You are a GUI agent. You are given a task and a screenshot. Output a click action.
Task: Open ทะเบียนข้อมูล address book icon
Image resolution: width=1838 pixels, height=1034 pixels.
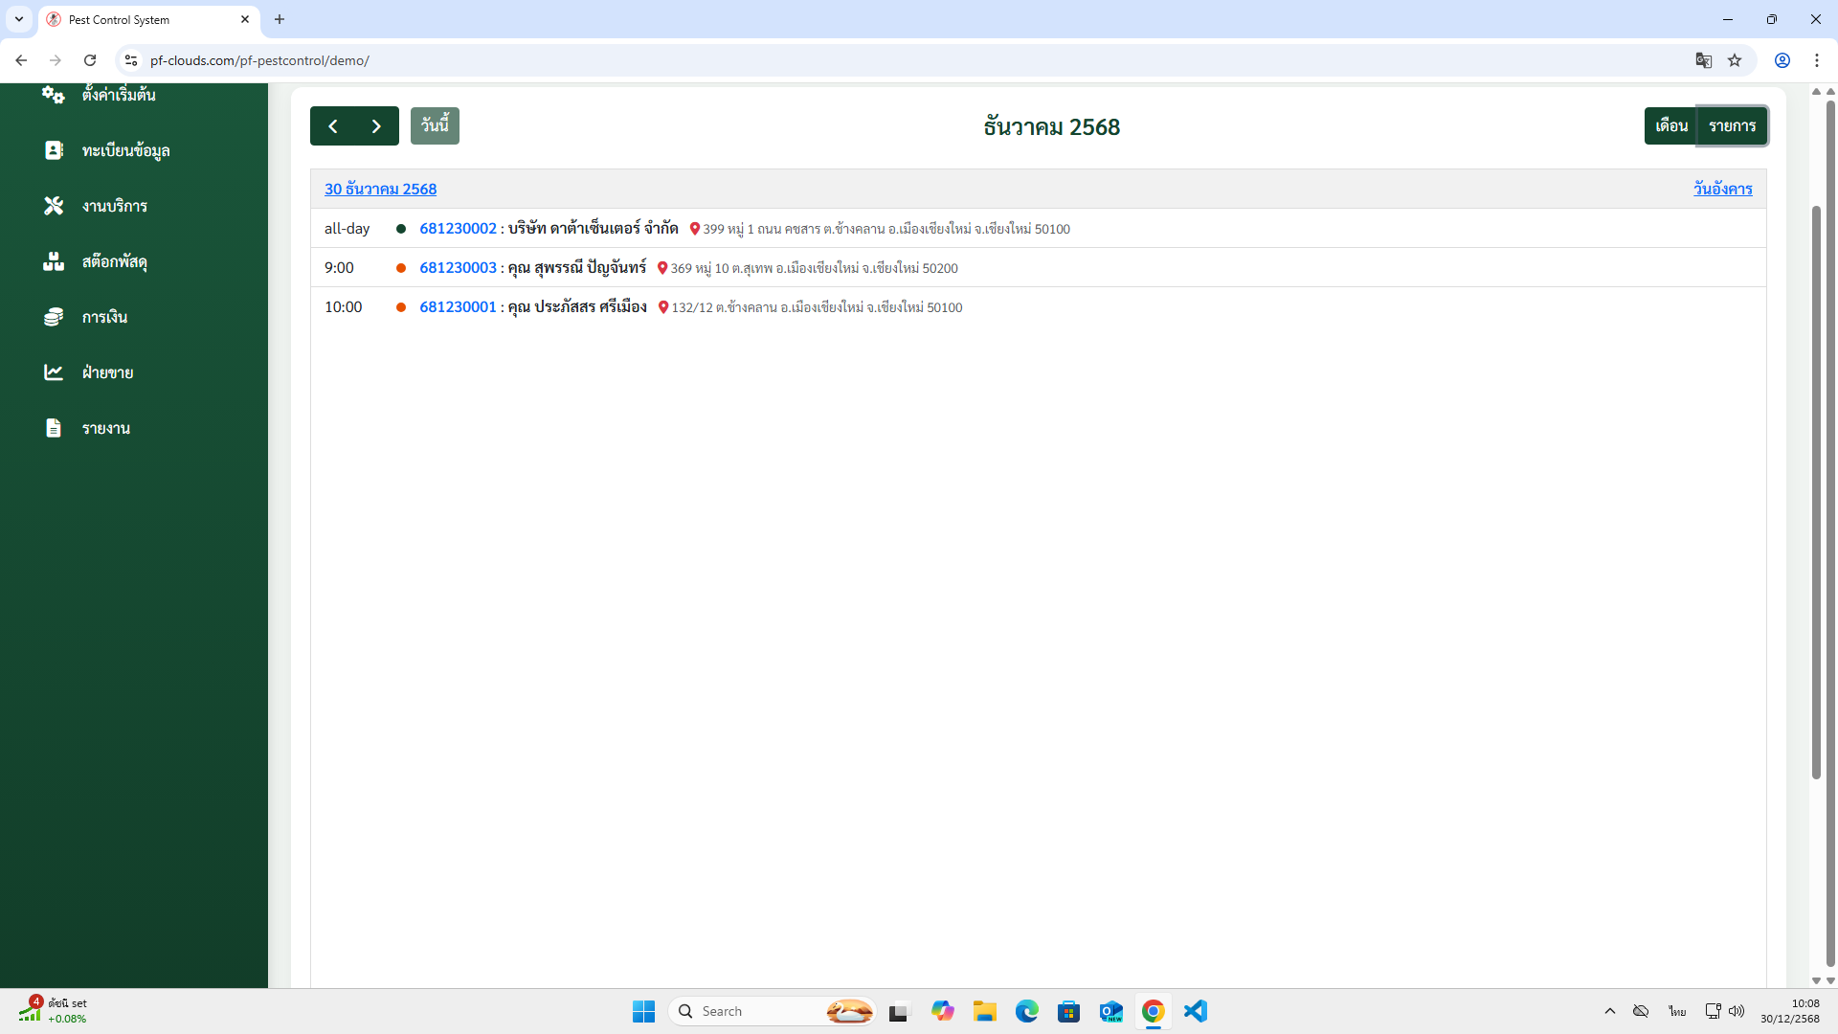(54, 150)
